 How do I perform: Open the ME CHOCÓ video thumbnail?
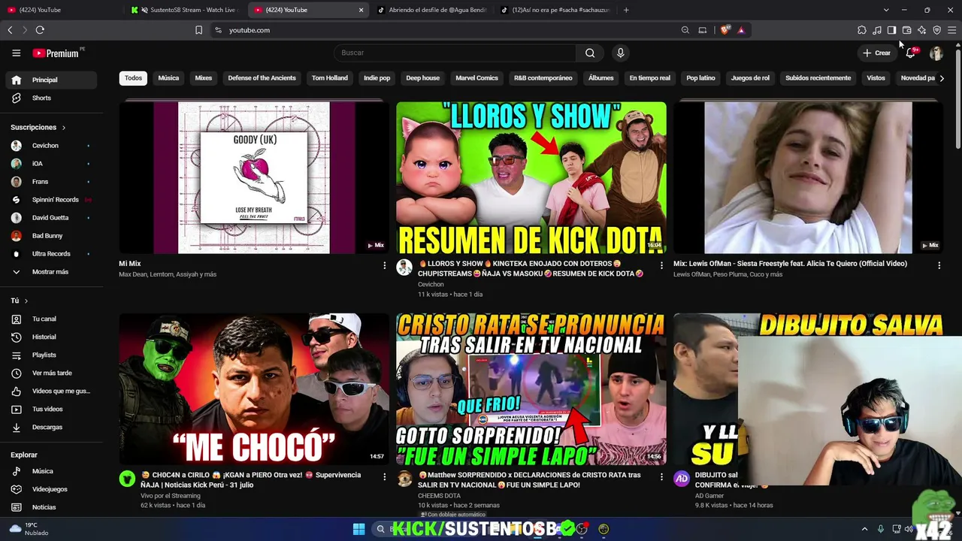click(254, 389)
